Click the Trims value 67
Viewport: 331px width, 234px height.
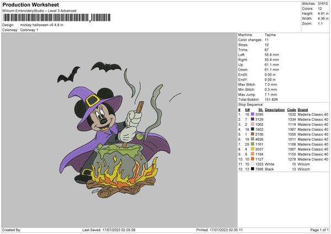[x=266, y=50]
